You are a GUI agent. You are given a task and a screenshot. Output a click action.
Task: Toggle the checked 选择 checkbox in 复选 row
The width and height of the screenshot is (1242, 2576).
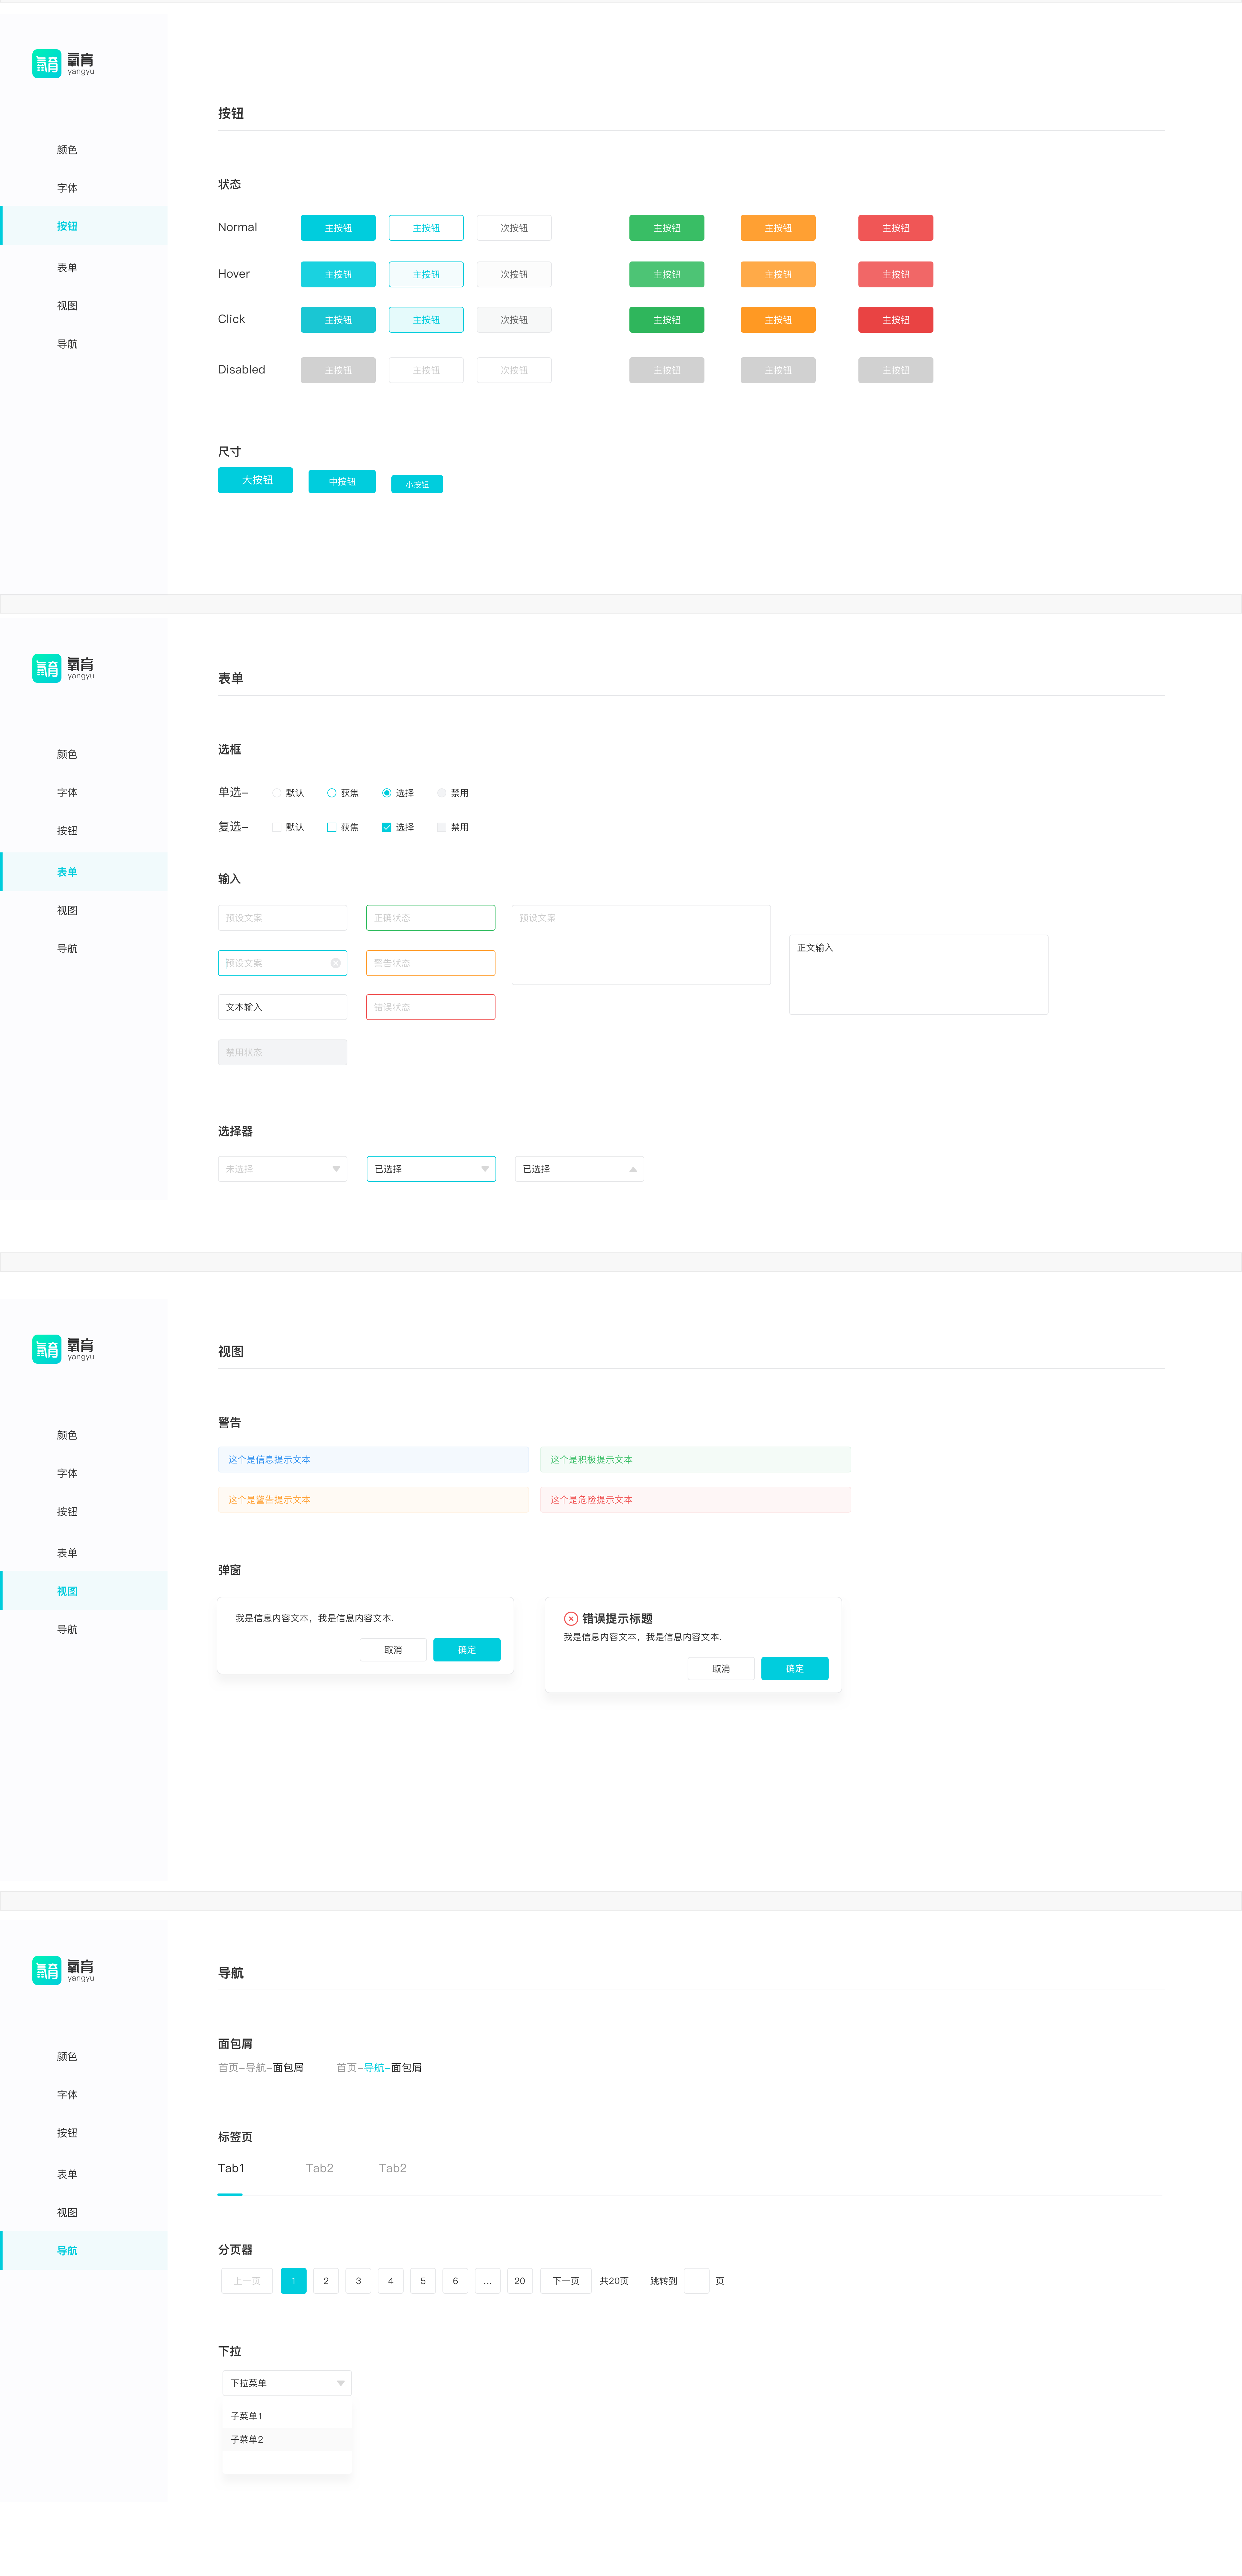(387, 827)
